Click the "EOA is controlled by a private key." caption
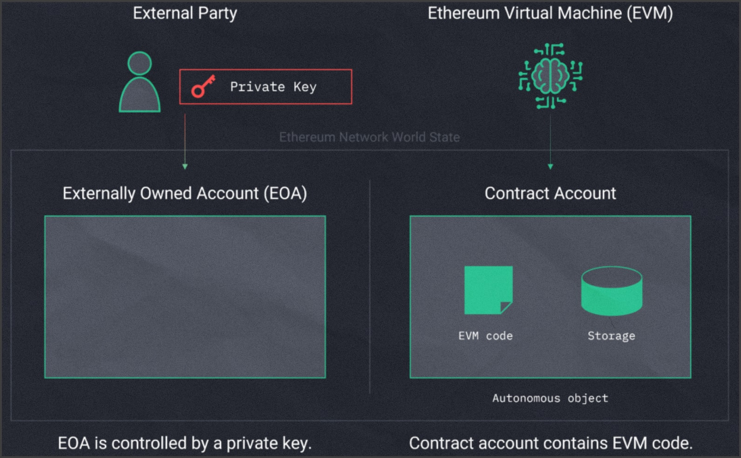This screenshot has width=741, height=458. [185, 443]
